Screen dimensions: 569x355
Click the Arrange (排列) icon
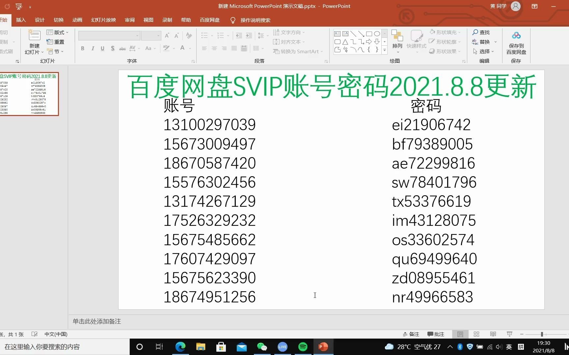coord(397,36)
